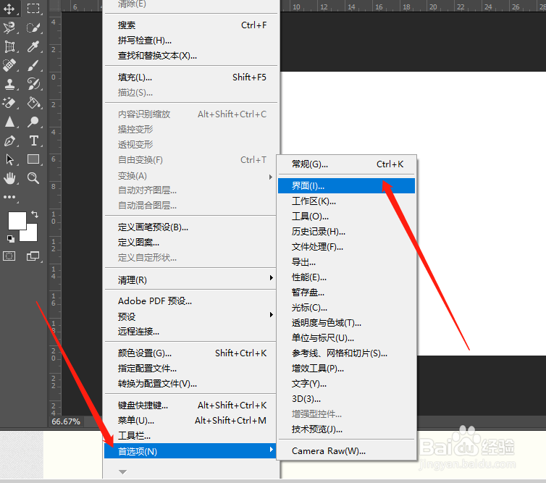Open 界面(I)... preferences
The height and width of the screenshot is (483, 546).
pos(346,185)
